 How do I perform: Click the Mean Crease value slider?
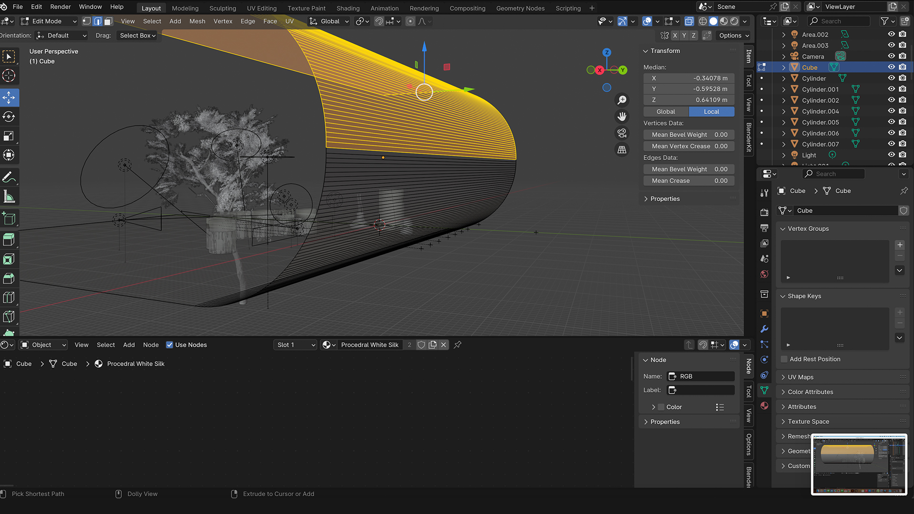click(x=688, y=181)
